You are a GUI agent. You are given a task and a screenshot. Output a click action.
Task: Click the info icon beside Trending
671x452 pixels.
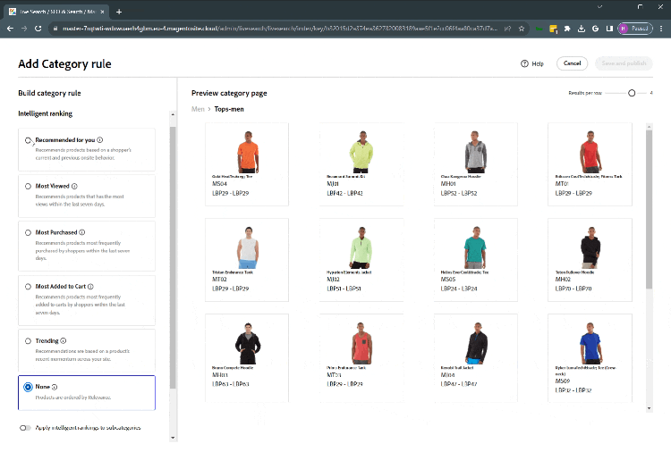coord(64,341)
